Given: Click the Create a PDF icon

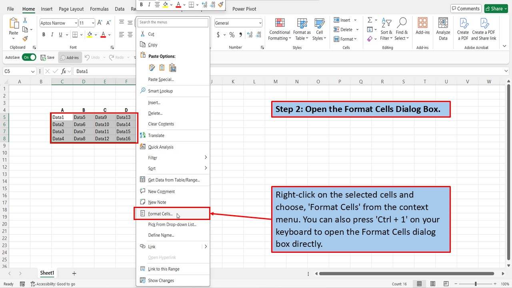Looking at the screenshot, I should click(x=463, y=28).
